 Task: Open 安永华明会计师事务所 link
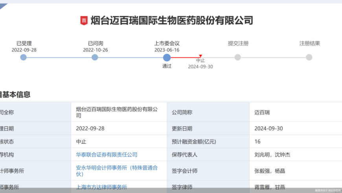click(117, 171)
